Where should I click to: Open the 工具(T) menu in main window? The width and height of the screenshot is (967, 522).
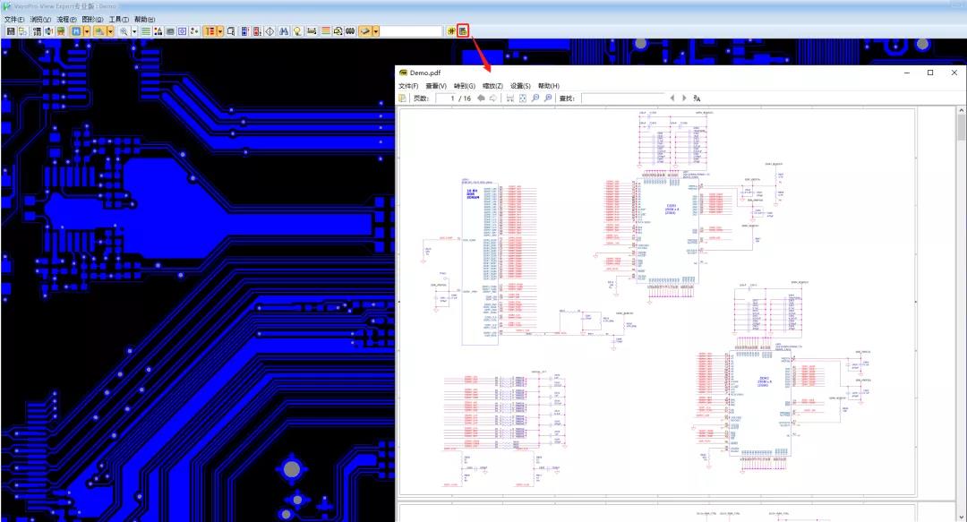[x=119, y=19]
